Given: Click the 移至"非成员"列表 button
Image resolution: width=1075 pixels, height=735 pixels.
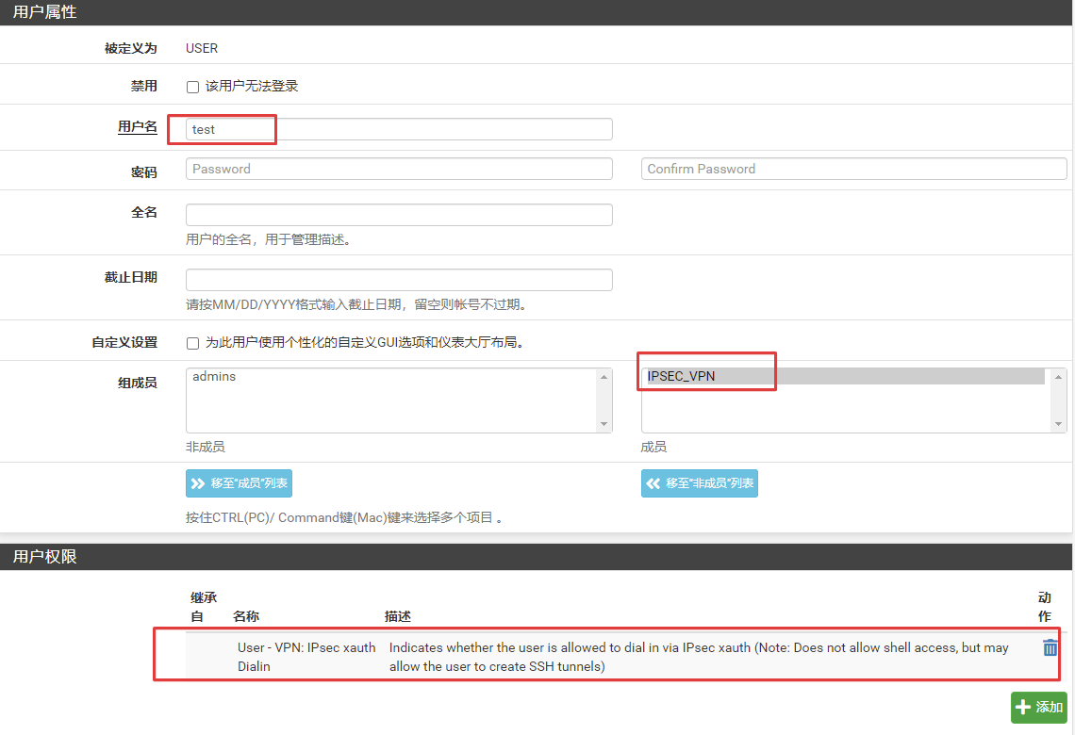Looking at the screenshot, I should (x=699, y=483).
